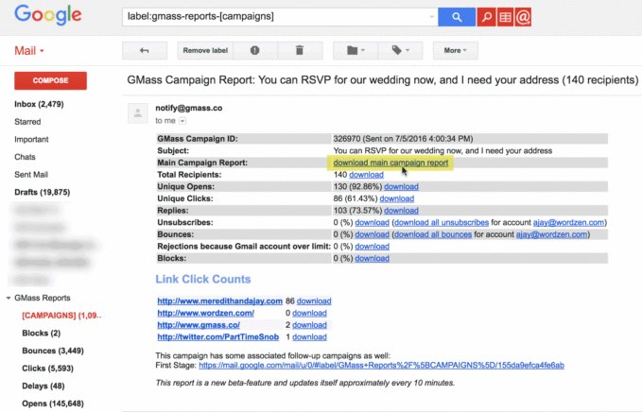Click ajay@wordzen.com in Bounces row

551,234
